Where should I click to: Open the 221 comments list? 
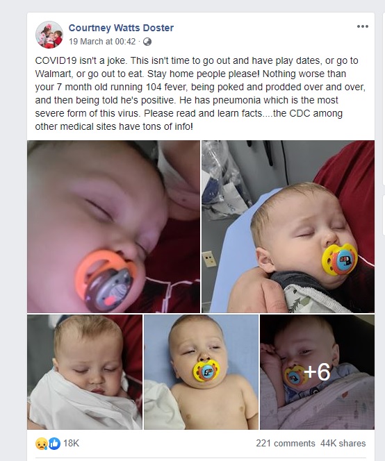click(x=285, y=443)
